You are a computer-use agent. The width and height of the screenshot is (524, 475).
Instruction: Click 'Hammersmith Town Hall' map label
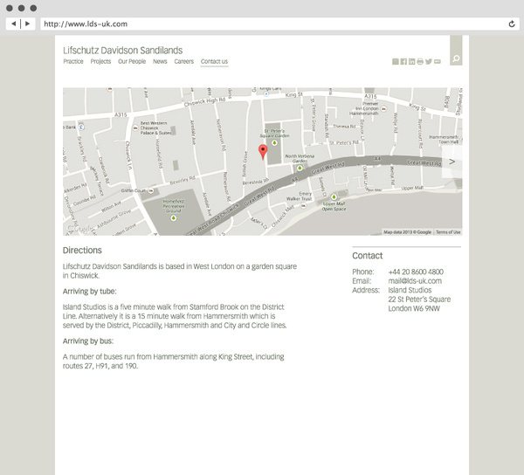click(x=444, y=140)
